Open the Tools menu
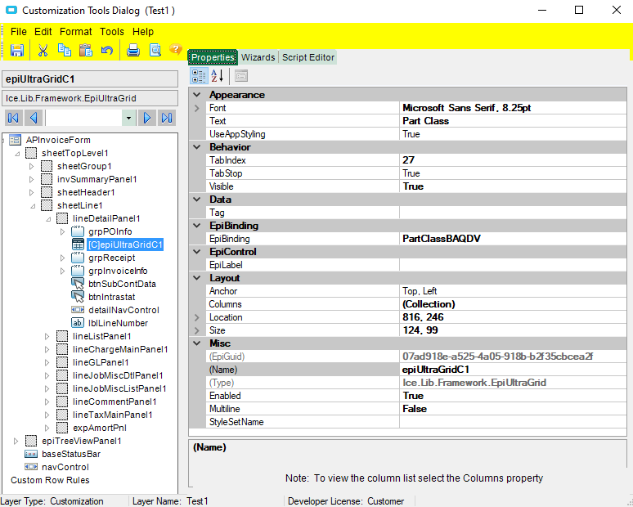The image size is (633, 507). pos(112,32)
